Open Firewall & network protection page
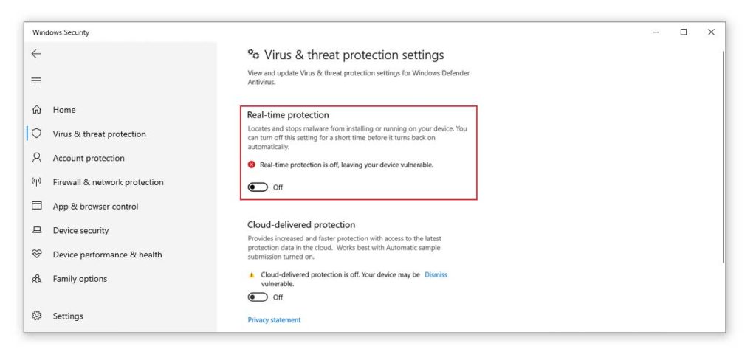756x360 pixels. tap(108, 182)
